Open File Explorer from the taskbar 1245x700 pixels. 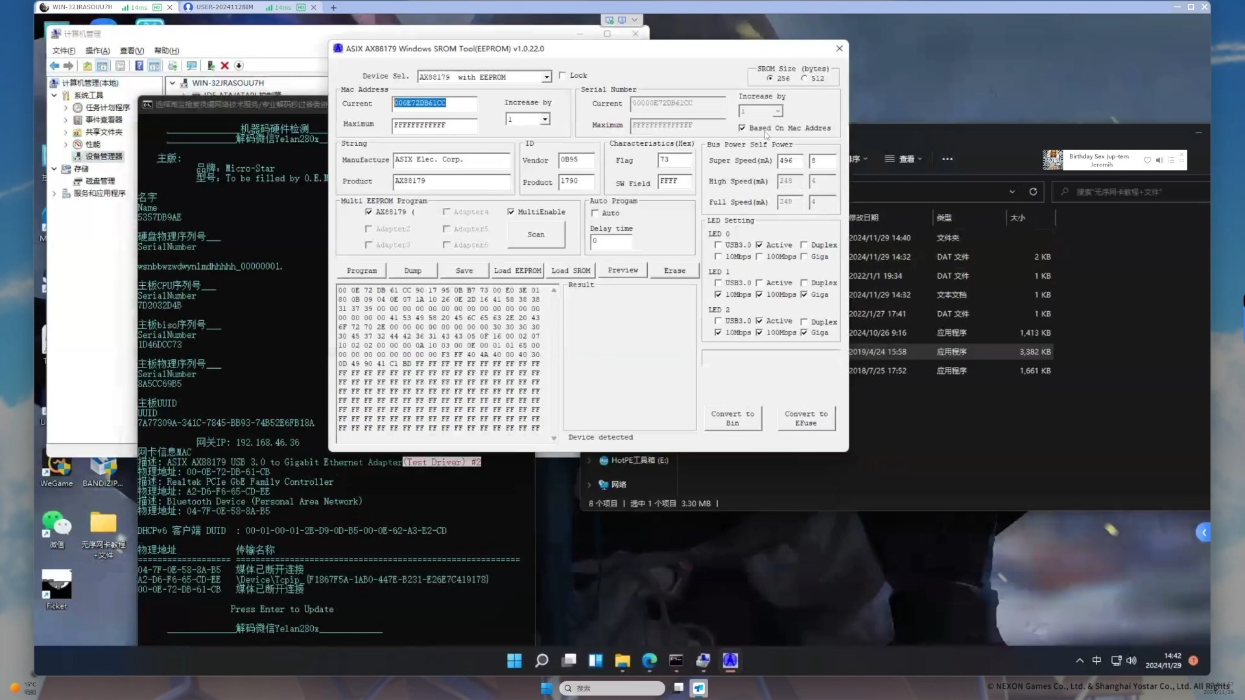622,660
